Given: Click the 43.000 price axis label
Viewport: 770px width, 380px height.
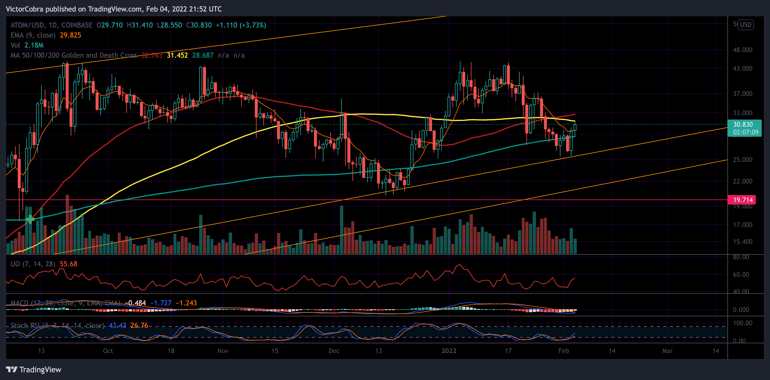Looking at the screenshot, I should click(742, 68).
